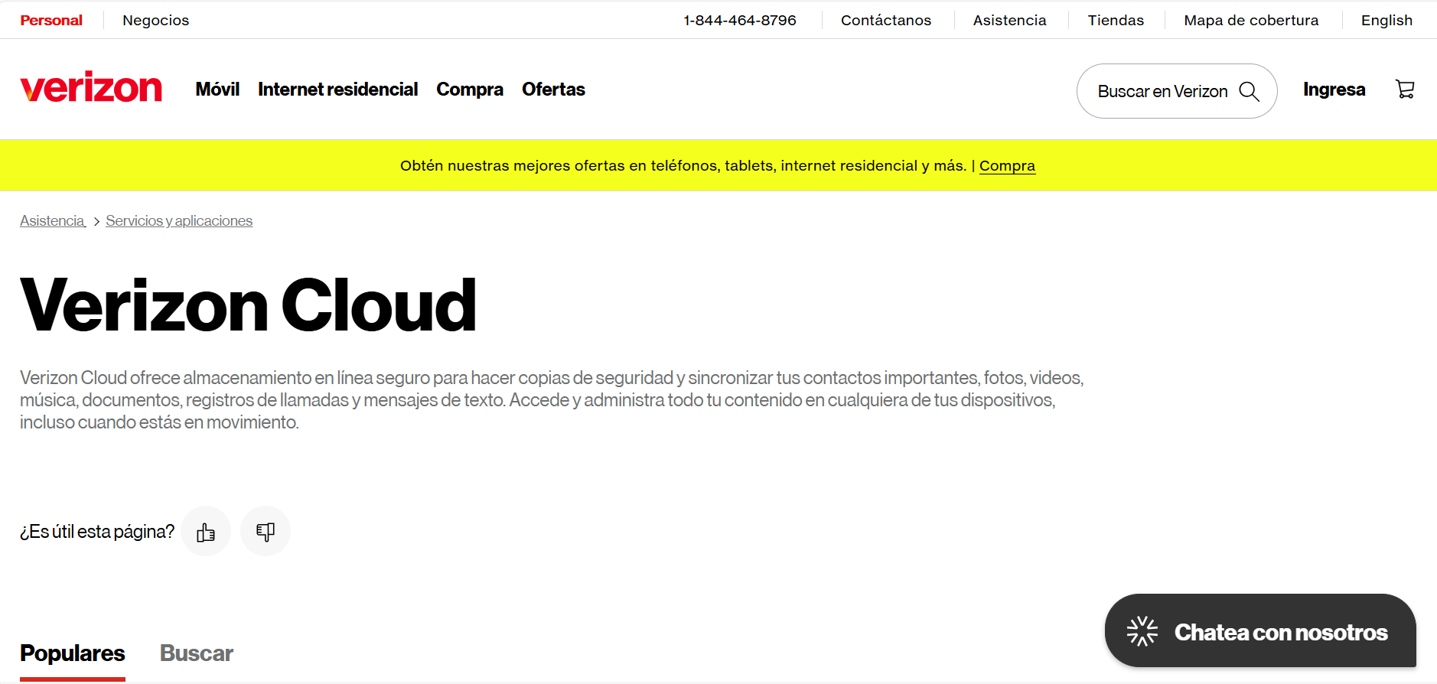Click the search magnifier icon
1437x684 pixels.
click(1249, 91)
